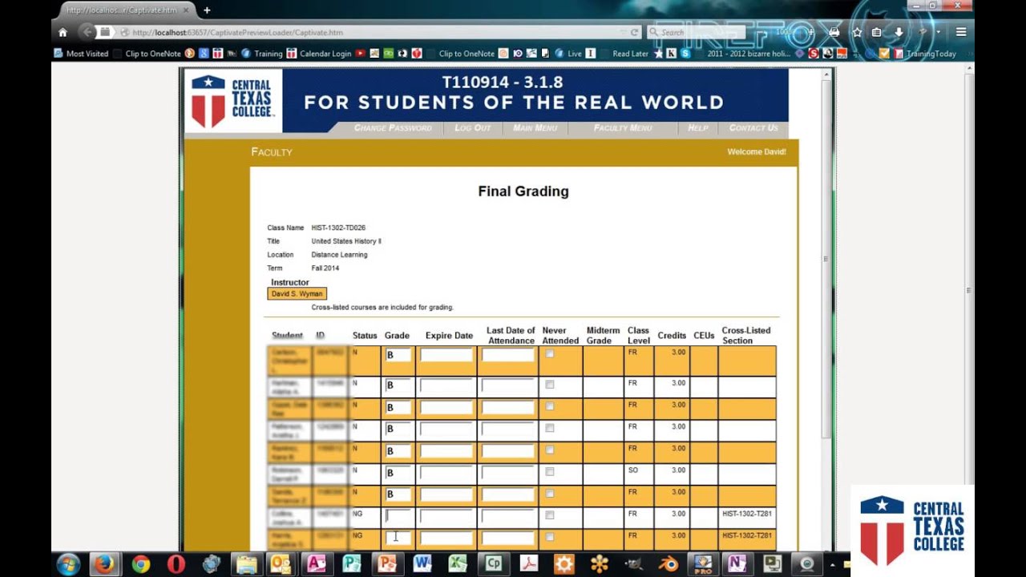Check Never Attended for the Harris row
Image resolution: width=1026 pixels, height=577 pixels.
click(549, 536)
